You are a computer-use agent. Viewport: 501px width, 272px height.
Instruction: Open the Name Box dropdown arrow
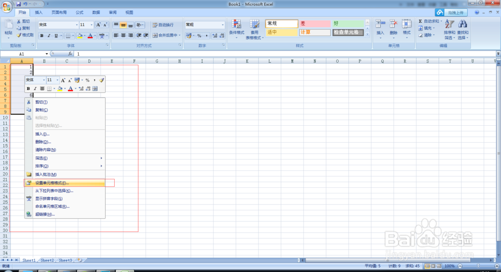tap(47, 54)
